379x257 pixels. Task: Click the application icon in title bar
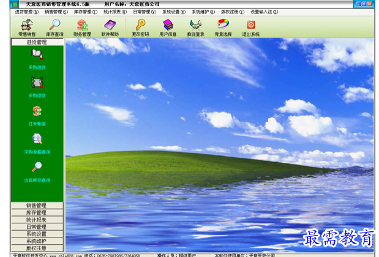15,4
